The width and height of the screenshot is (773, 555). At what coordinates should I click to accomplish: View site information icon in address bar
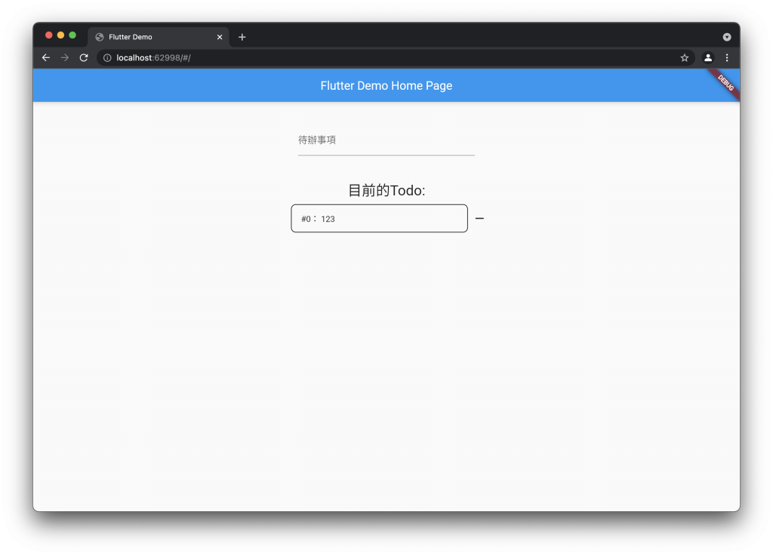tap(107, 57)
